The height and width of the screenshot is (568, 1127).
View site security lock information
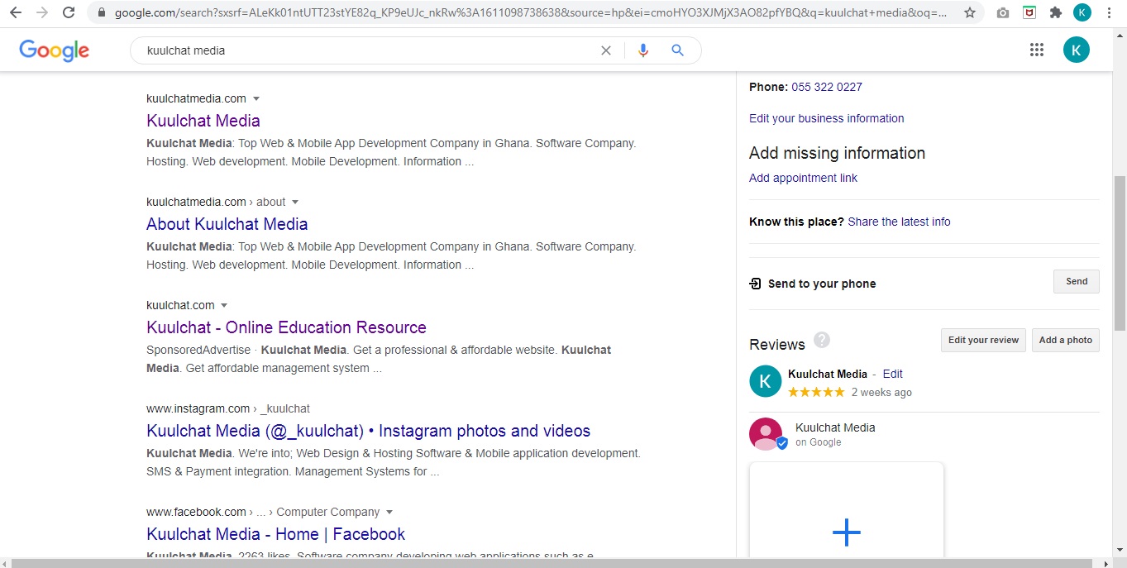(101, 13)
